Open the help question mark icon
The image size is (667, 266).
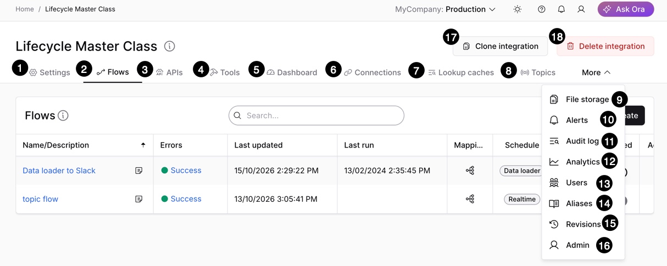tap(542, 9)
